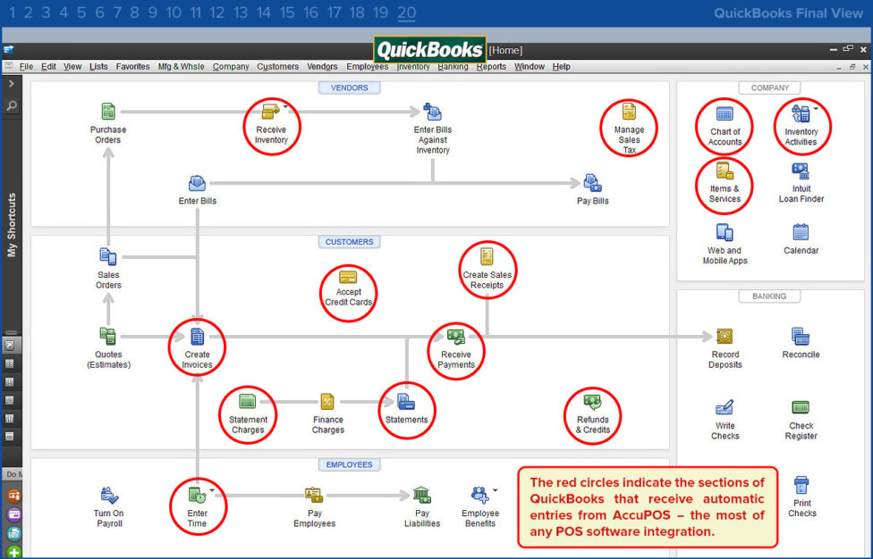Click the Create Invoices icon
The width and height of the screenshot is (873, 559).
point(197,336)
